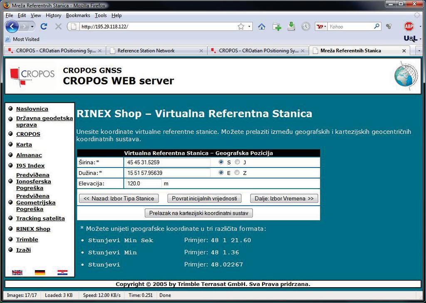Close the Mreža Referentnih Stanica tab
Image resolution: width=426 pixels, height=303 pixels.
(404, 51)
